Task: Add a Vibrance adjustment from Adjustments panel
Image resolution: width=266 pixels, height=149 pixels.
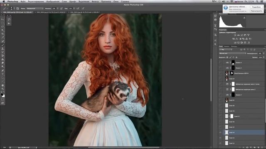Action: click(249, 35)
